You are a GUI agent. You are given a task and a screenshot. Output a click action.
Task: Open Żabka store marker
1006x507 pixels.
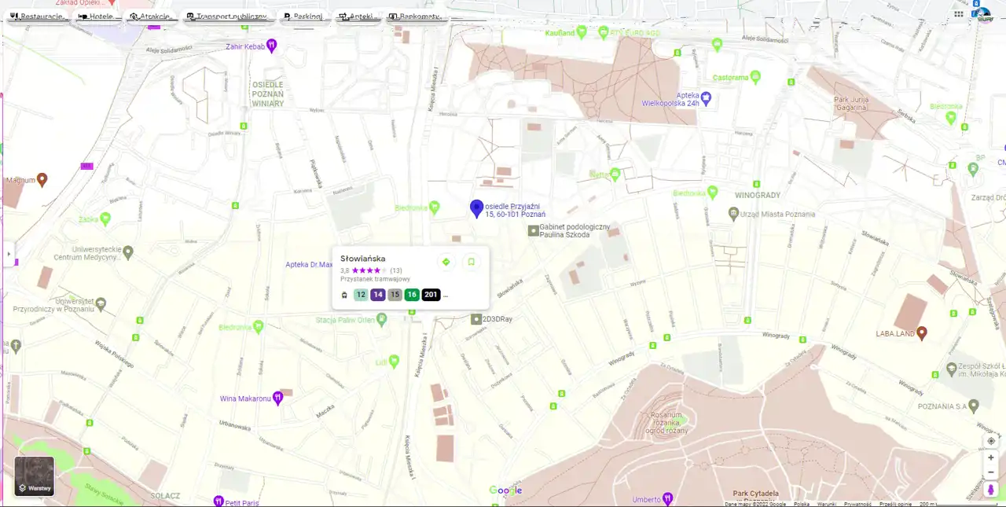click(105, 219)
